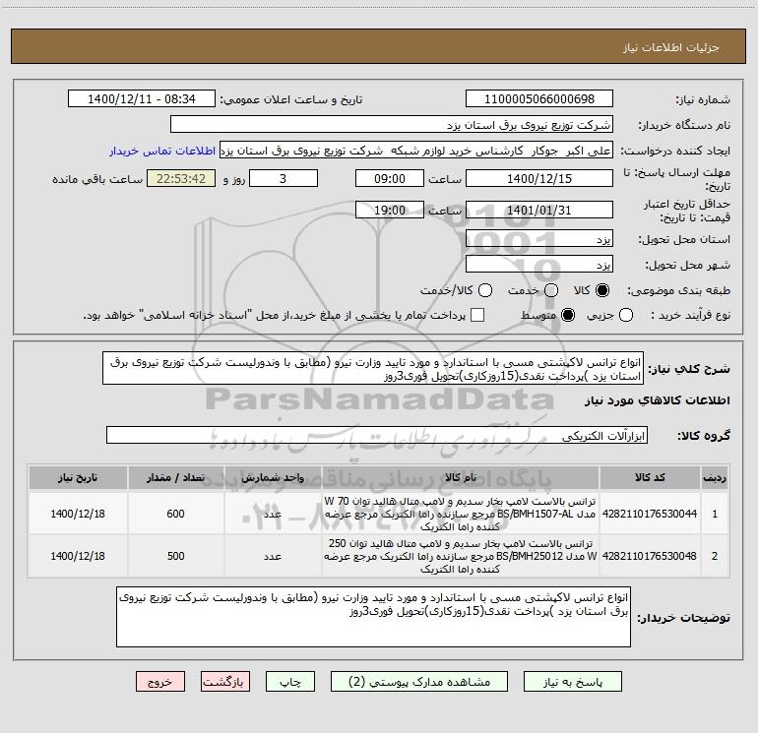Click the خروج exit button
Screen dimensions: 758x733
160,682
